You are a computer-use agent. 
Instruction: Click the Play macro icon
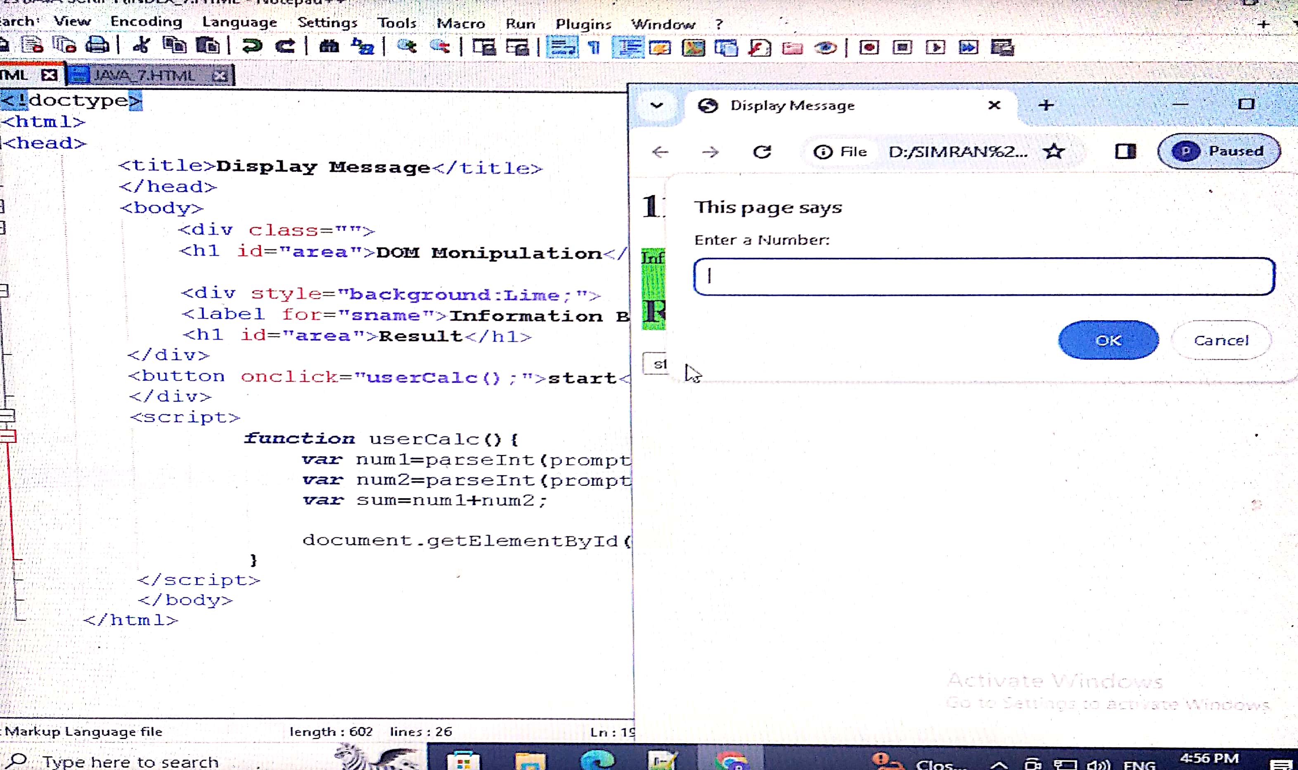point(936,47)
